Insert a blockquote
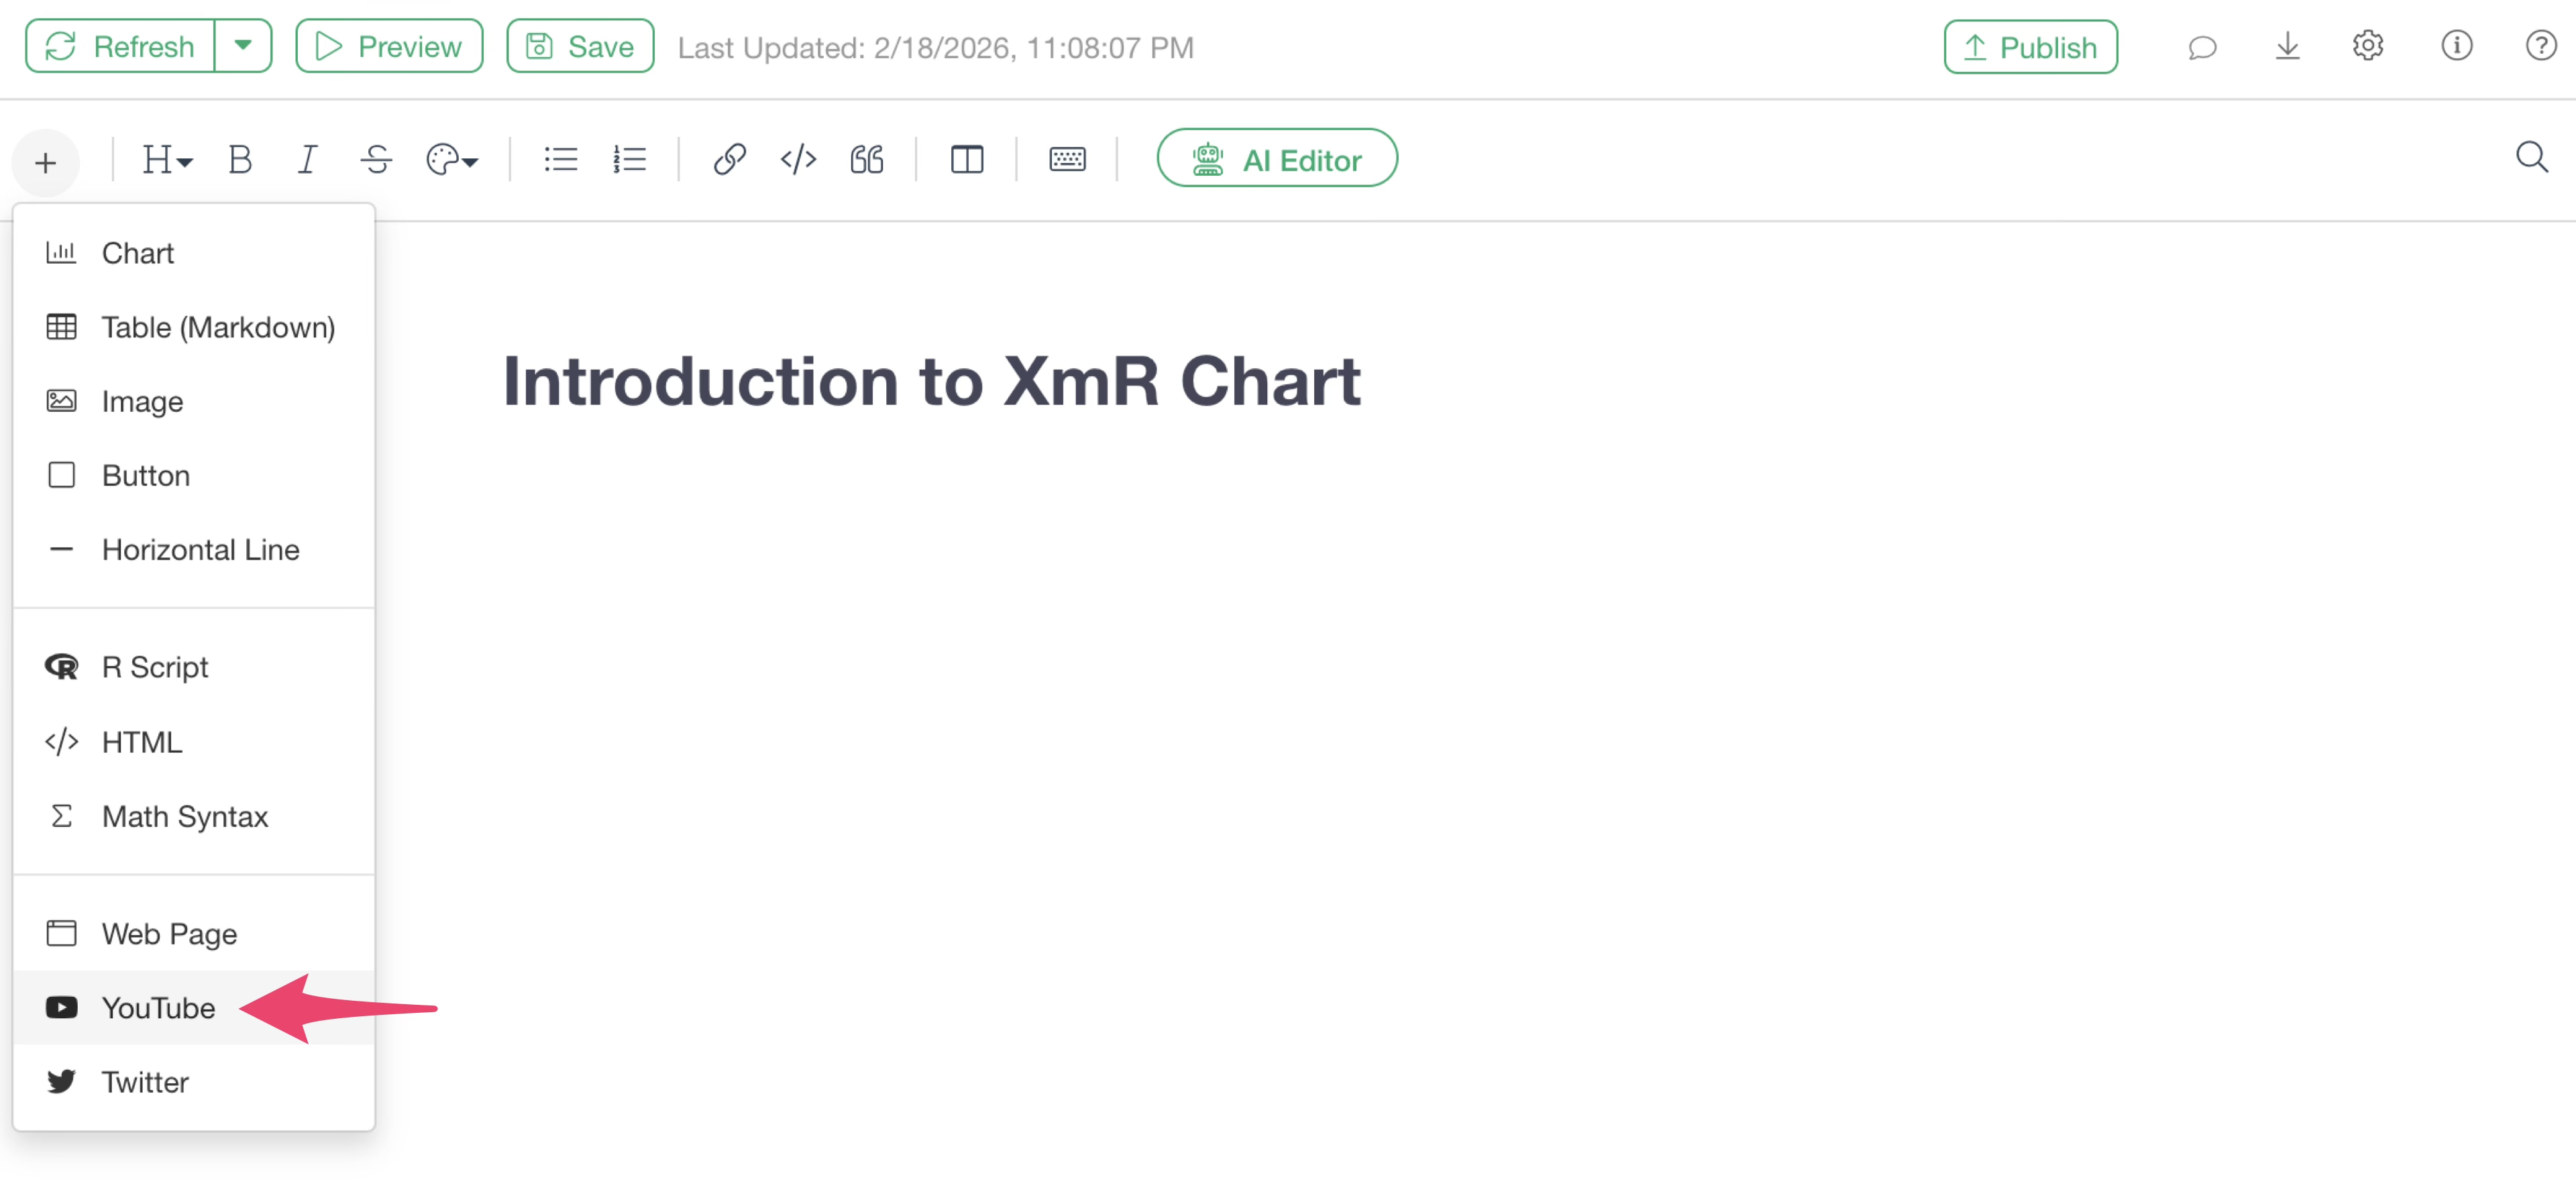Image resolution: width=2576 pixels, height=1202 pixels. [866, 160]
